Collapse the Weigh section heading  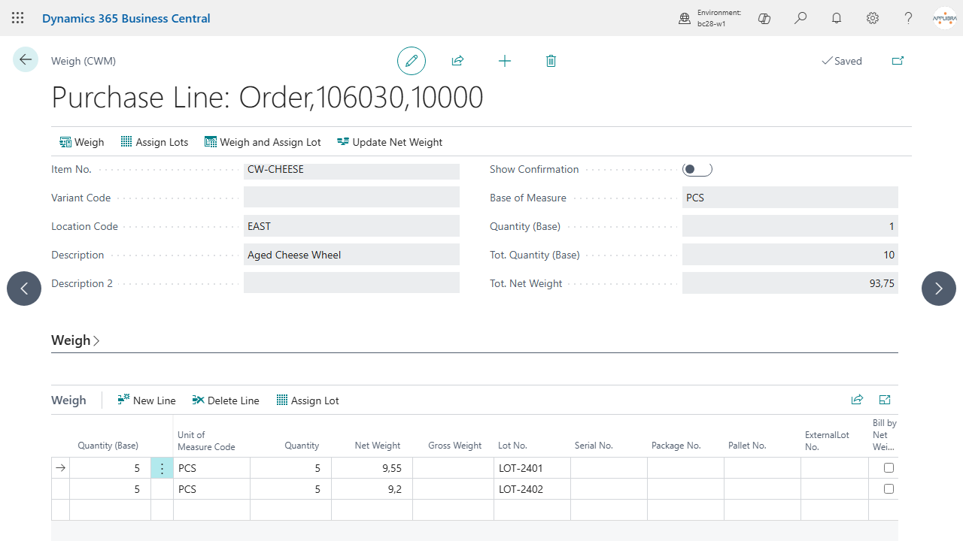coord(75,340)
